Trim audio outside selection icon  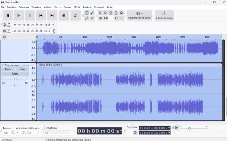click(100, 18)
